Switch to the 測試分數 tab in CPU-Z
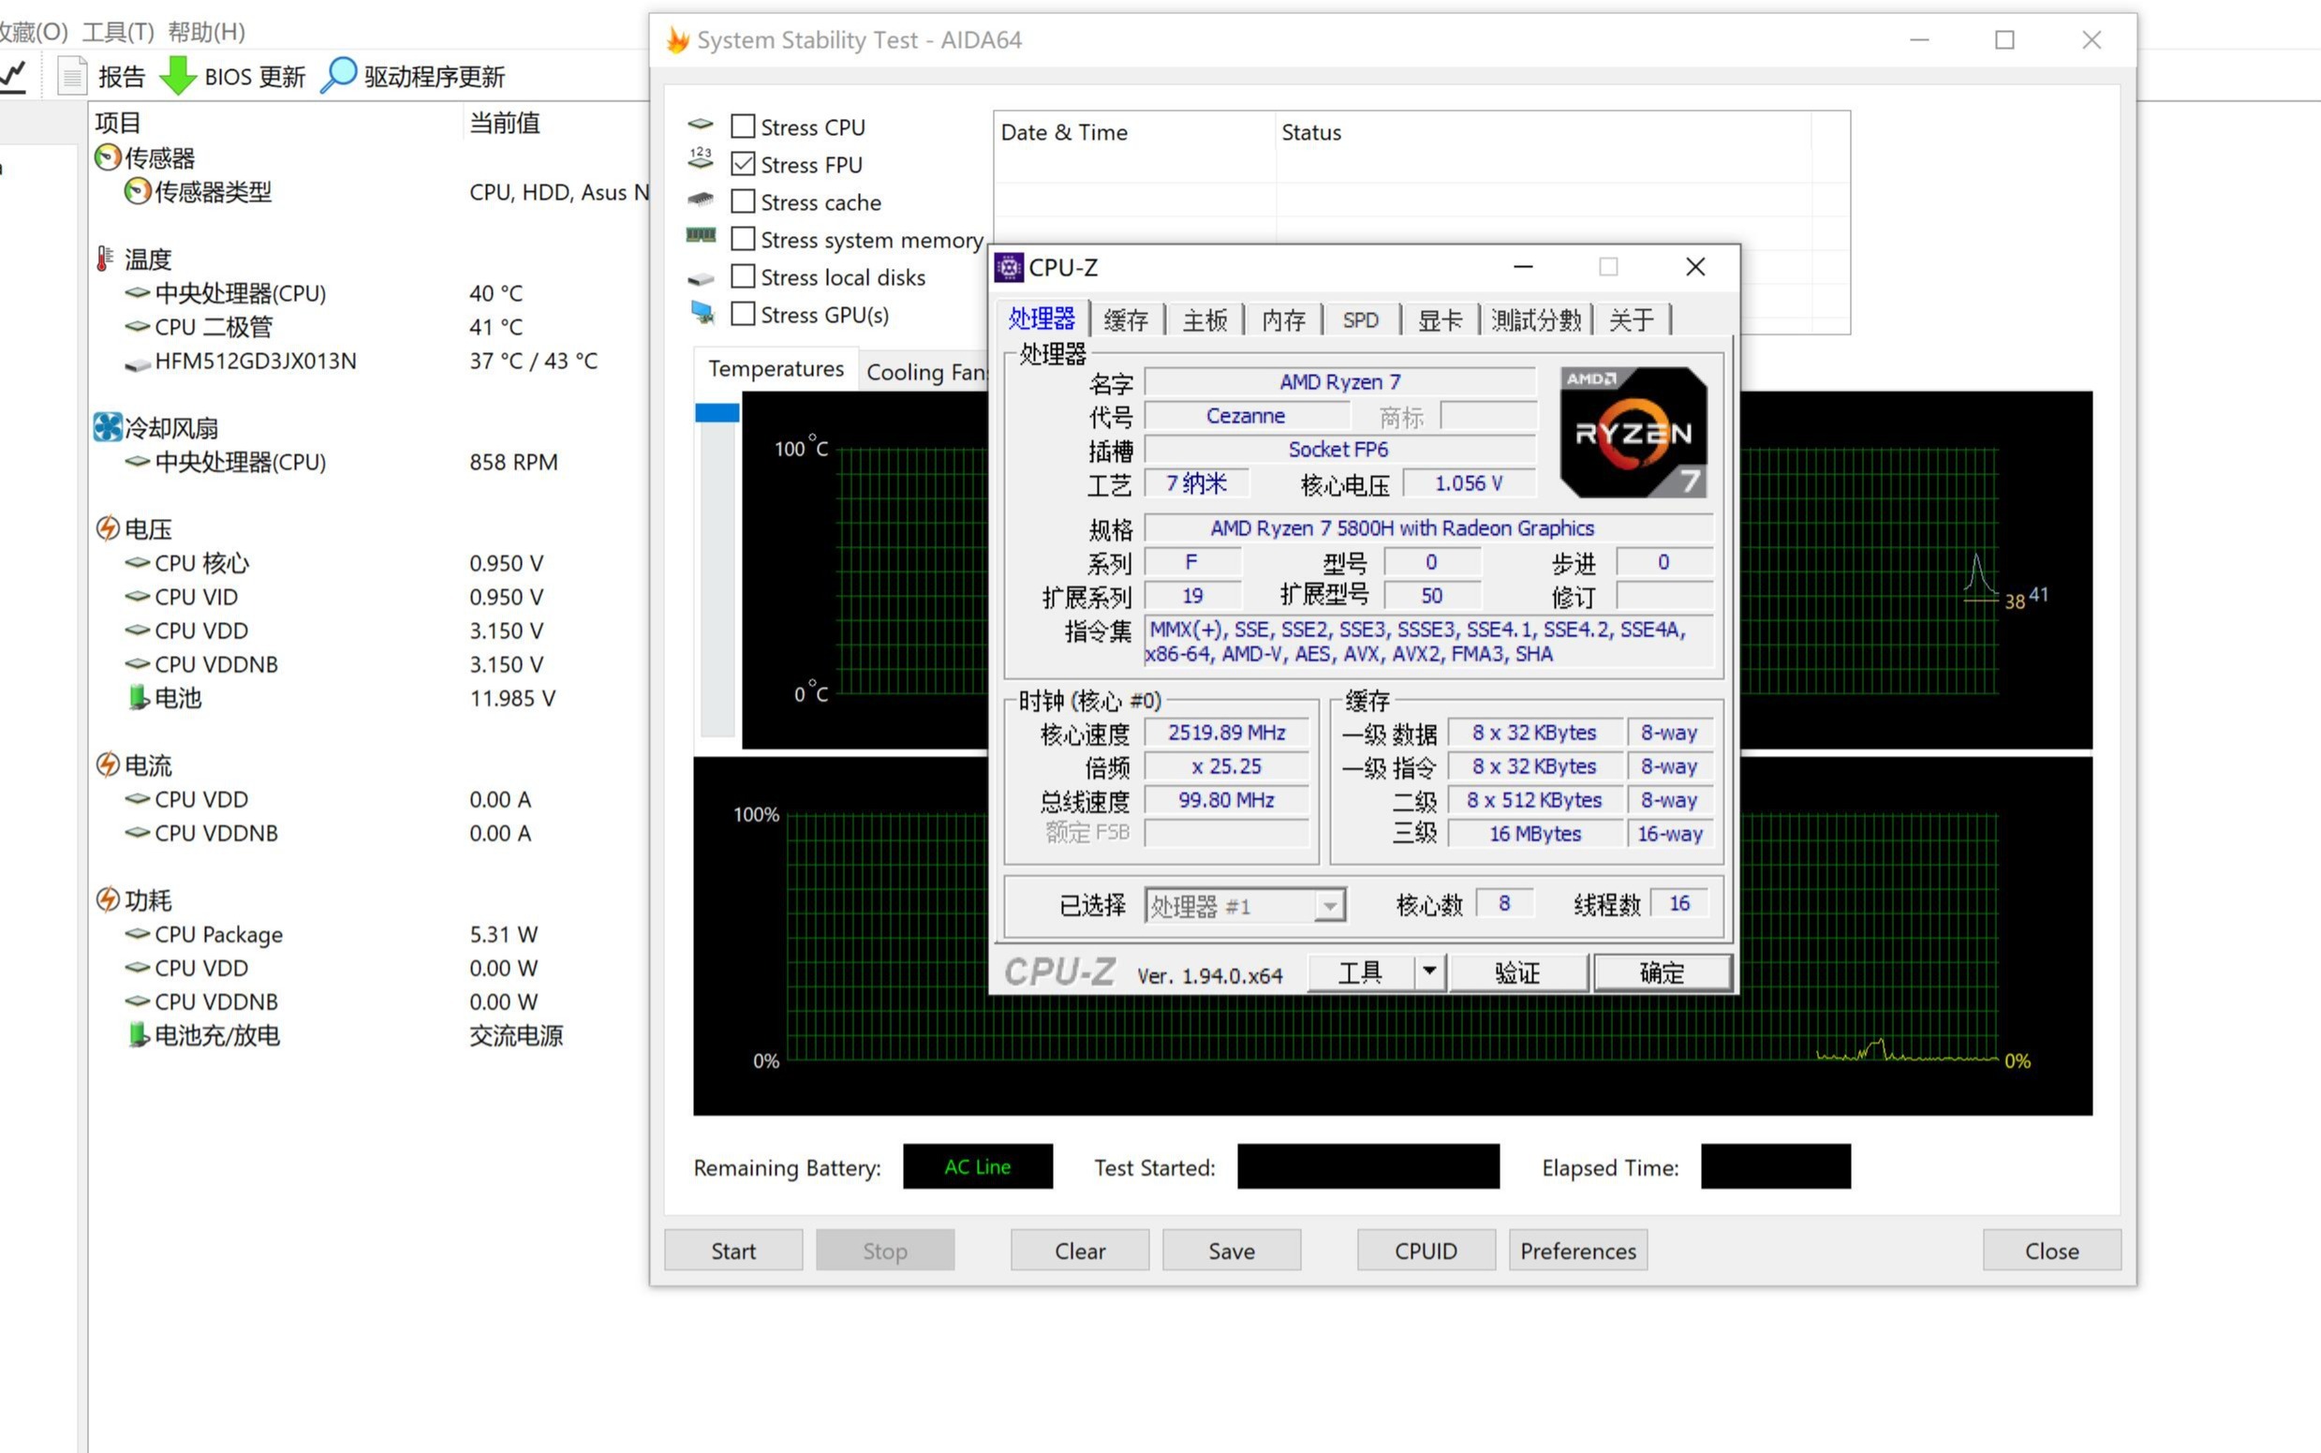The image size is (2321, 1453). [1536, 320]
